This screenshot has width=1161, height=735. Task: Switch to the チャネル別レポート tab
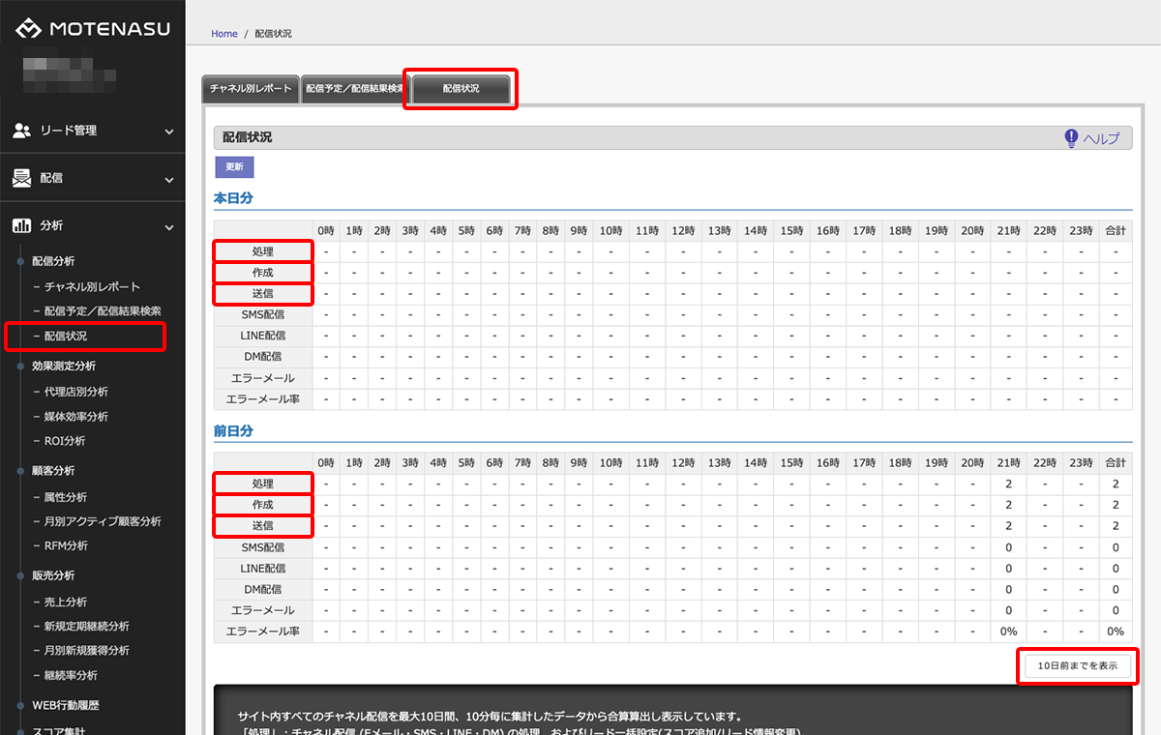pos(250,89)
